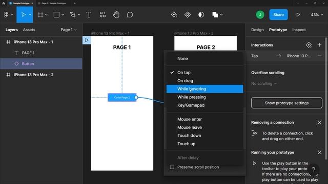
Task: Select the Pen tool
Action: tap(73, 15)
